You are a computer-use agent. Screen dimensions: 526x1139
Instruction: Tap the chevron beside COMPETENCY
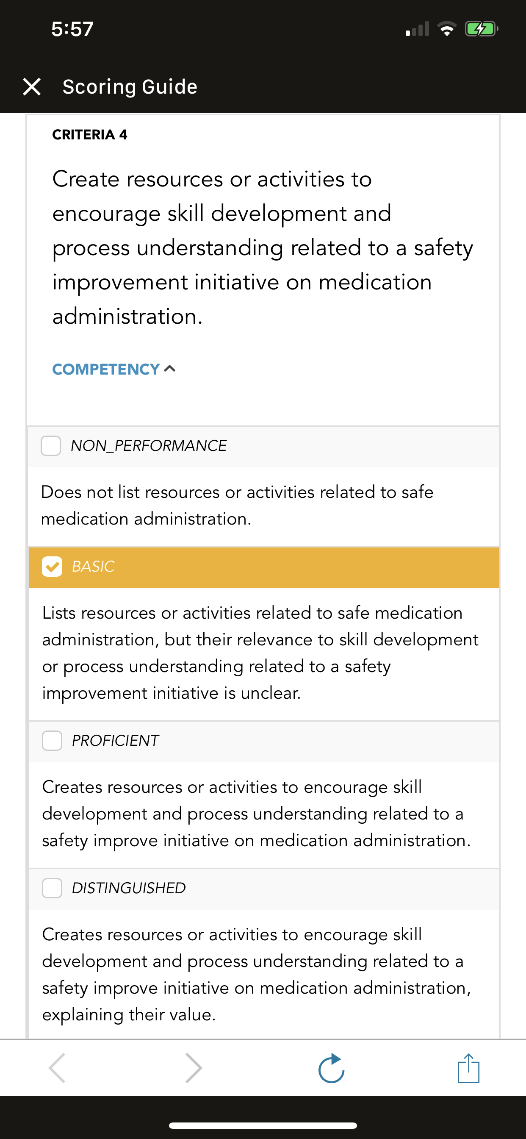point(170,369)
